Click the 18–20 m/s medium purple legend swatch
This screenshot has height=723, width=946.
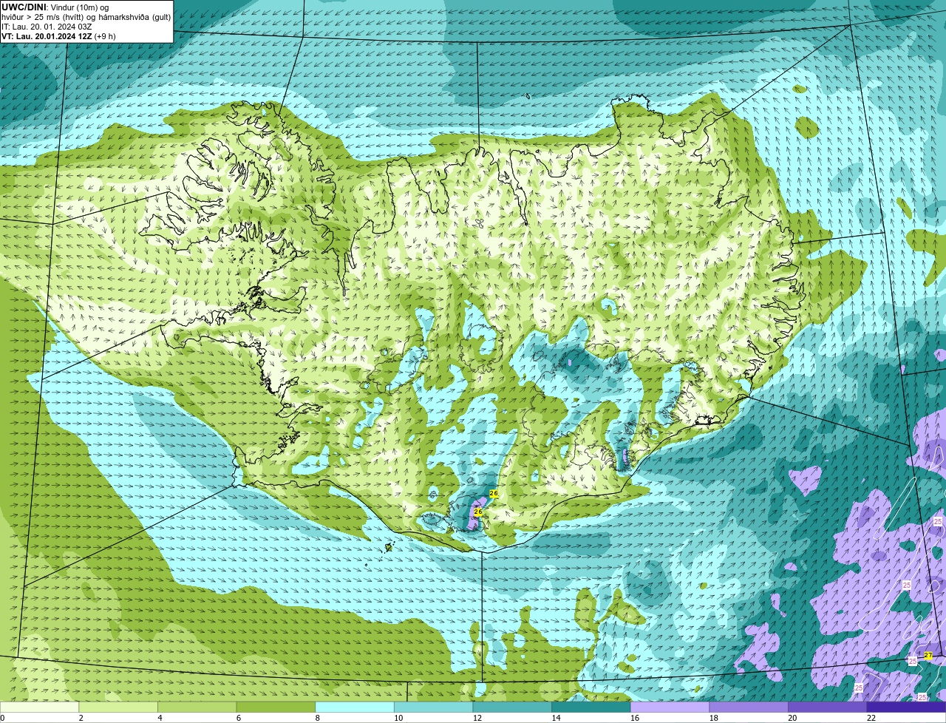pos(749,707)
